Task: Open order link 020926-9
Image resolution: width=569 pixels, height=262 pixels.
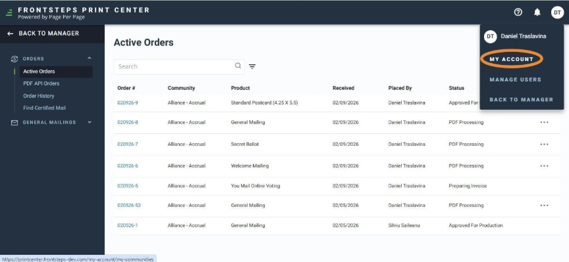Action: coord(127,103)
